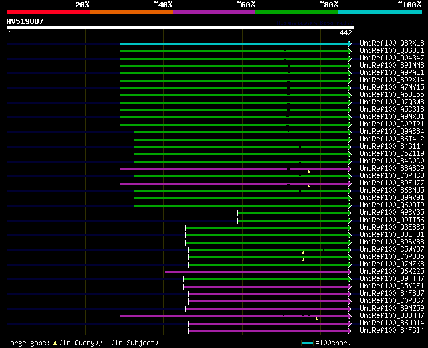Open the UniRef100_B6UA14 entry
The height and width of the screenshot is (348, 428).
[392, 323]
